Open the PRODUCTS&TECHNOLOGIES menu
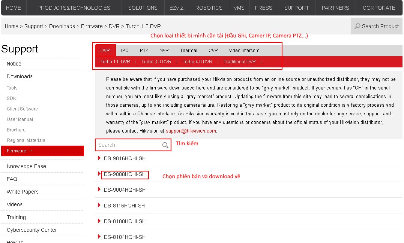The image size is (404, 243). 74,8
